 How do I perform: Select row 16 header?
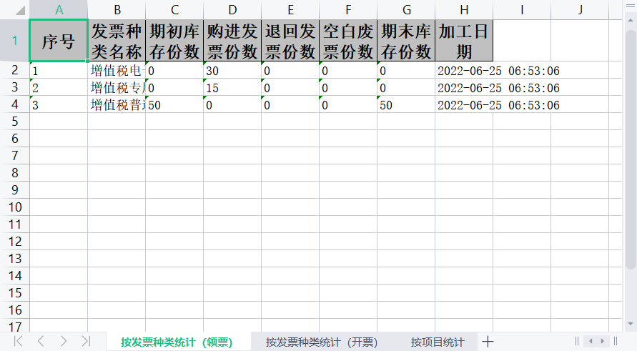click(14, 310)
